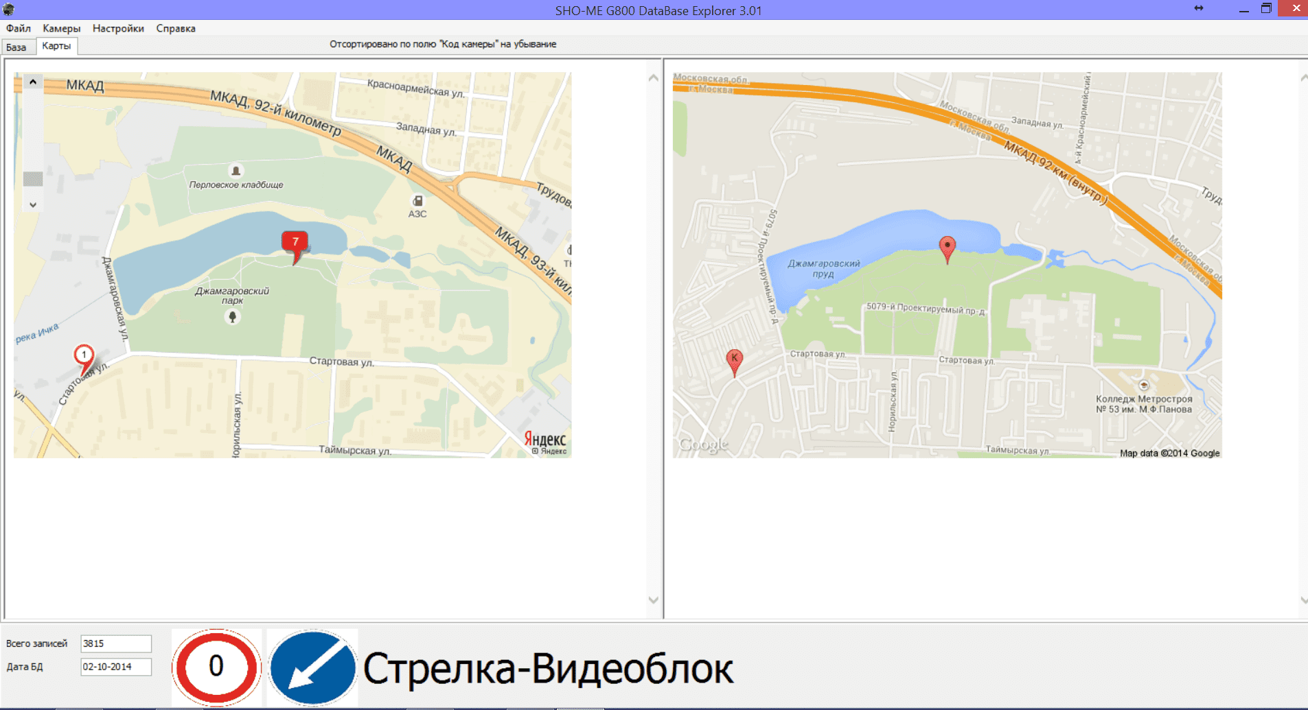Click 'МКАД 92 км (внутр.)' label on Google map
The height and width of the screenshot is (710, 1308).
1056,174
